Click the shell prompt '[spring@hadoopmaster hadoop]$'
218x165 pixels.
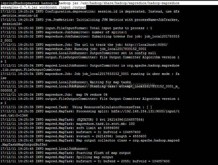(29, 3)
